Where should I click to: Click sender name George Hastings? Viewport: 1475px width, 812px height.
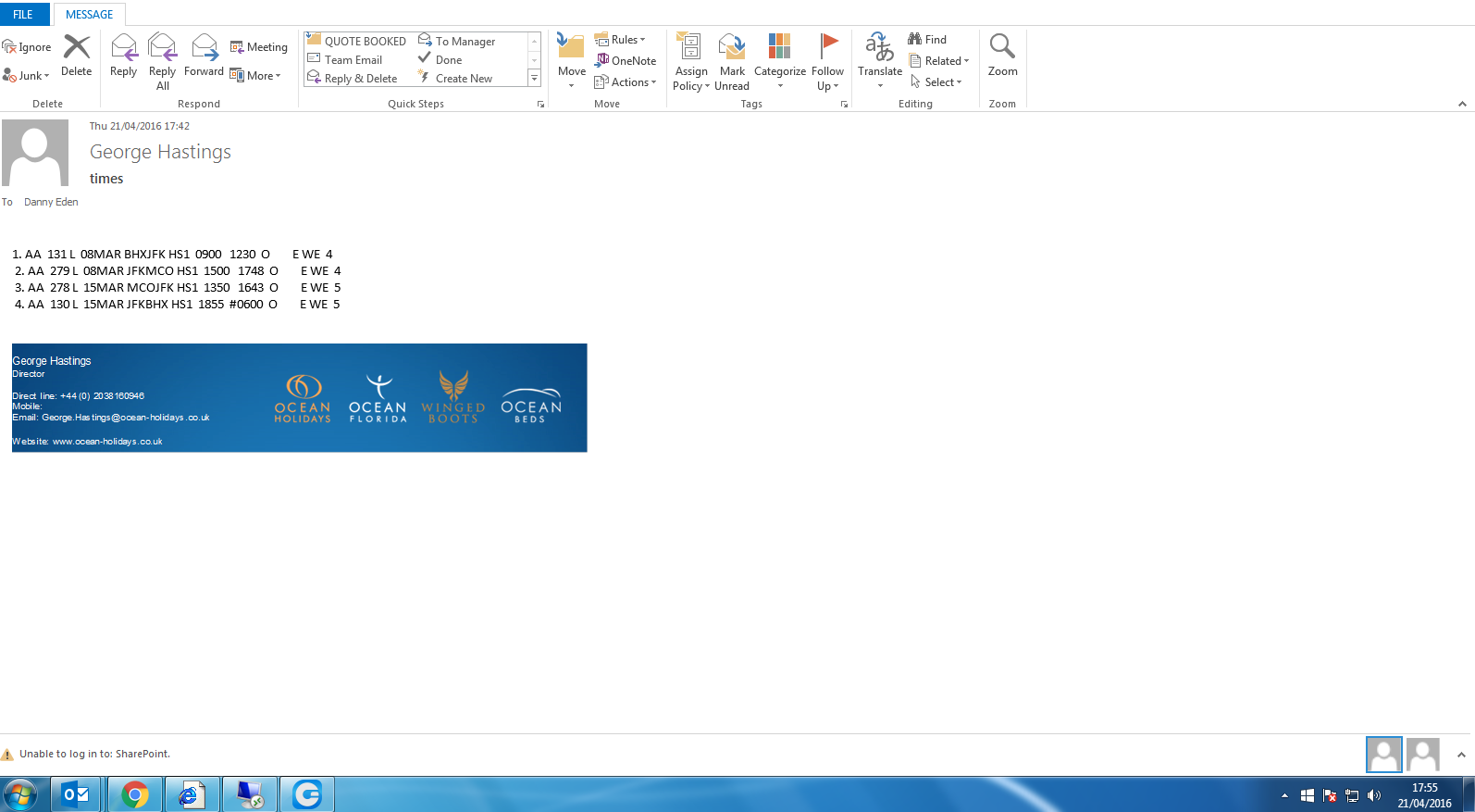160,152
